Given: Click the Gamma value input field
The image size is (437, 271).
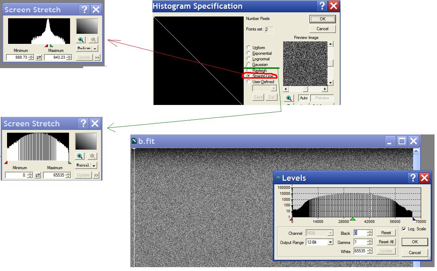Looking at the screenshot, I should click(360, 242).
